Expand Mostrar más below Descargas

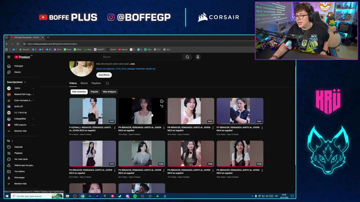click(17, 184)
